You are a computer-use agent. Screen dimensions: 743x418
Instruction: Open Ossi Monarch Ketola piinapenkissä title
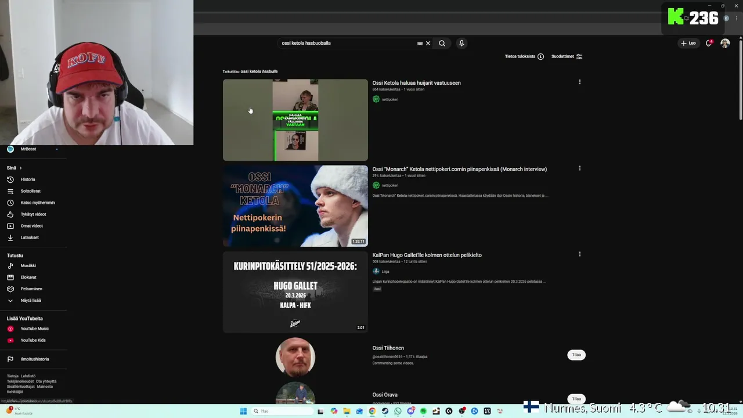(459, 169)
